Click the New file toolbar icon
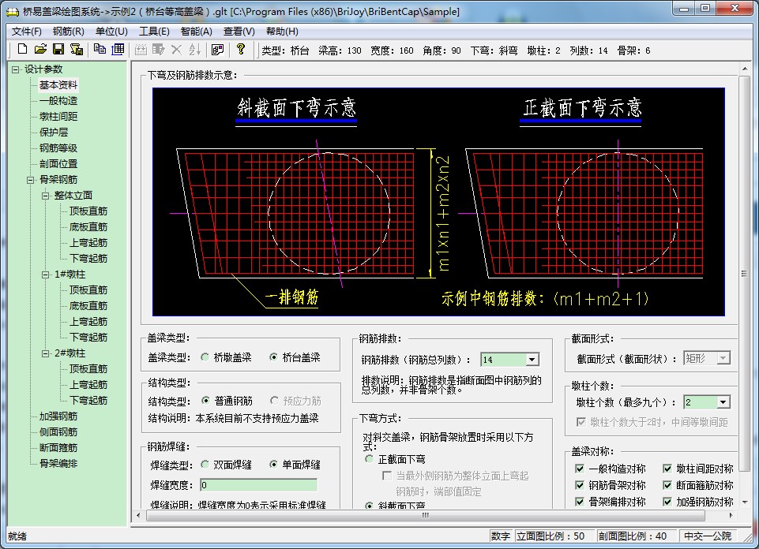Screen dimensions: 759x549 tap(23, 50)
